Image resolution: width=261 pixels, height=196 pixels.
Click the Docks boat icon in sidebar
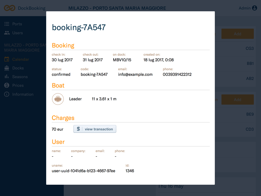(x=7, y=68)
